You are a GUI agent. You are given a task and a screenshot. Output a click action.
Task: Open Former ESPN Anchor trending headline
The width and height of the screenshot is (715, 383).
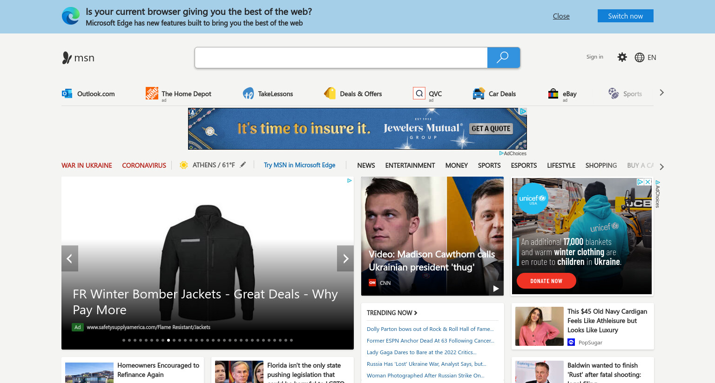431,341
